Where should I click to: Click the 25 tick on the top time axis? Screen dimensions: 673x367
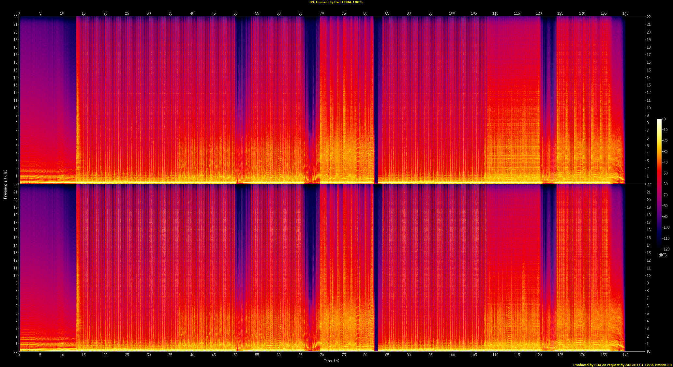pos(127,13)
